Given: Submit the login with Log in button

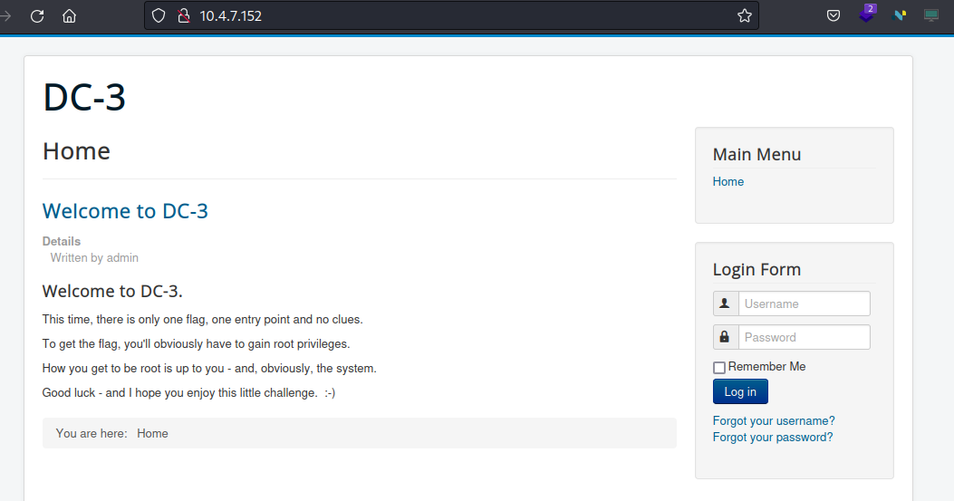Looking at the screenshot, I should pyautogui.click(x=740, y=391).
